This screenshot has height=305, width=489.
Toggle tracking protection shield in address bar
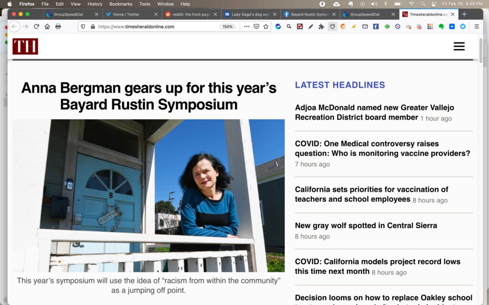tap(83, 27)
